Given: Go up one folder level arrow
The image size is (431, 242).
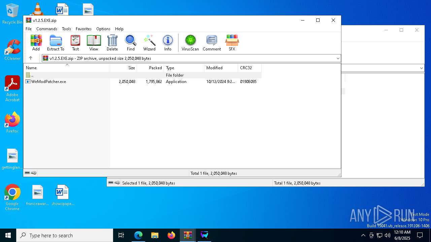Looking at the screenshot, I should point(31,58).
